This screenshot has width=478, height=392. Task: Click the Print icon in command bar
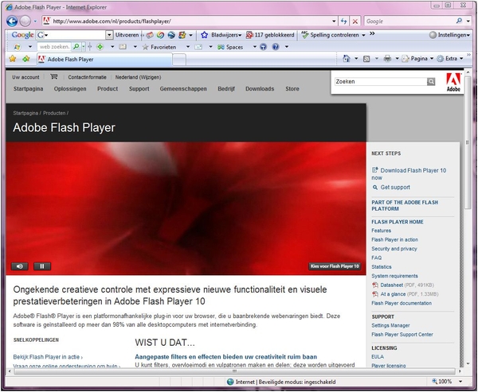point(387,58)
